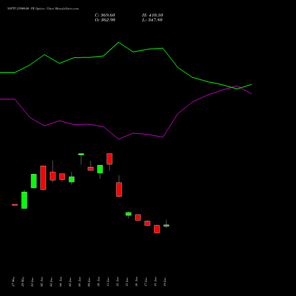Click the 29 May date axis label

click(23, 282)
